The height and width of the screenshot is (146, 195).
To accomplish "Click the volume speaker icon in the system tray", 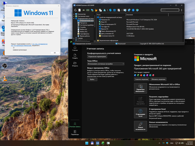I will 179,143.
